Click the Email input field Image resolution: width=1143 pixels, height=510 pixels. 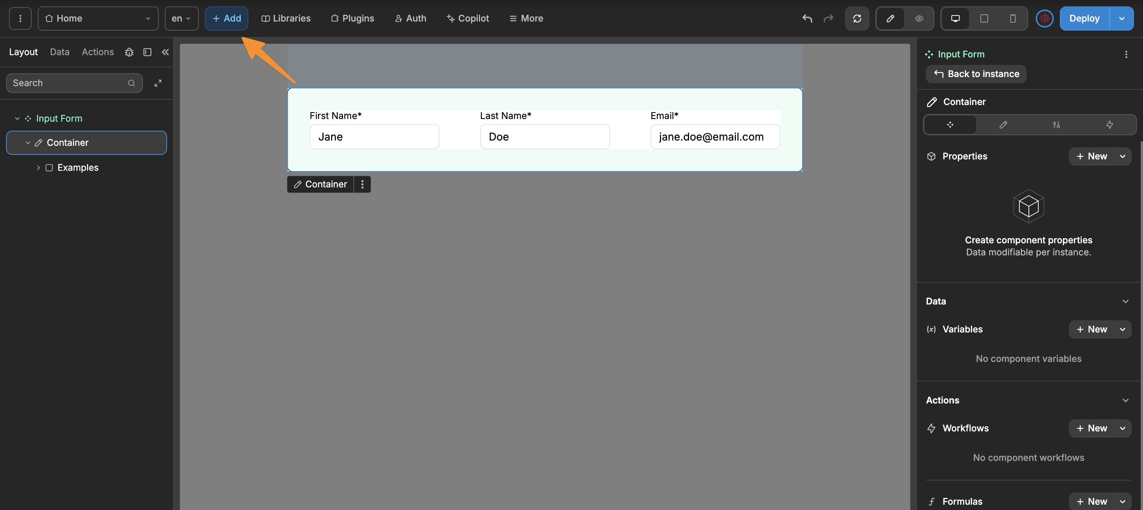tap(714, 137)
